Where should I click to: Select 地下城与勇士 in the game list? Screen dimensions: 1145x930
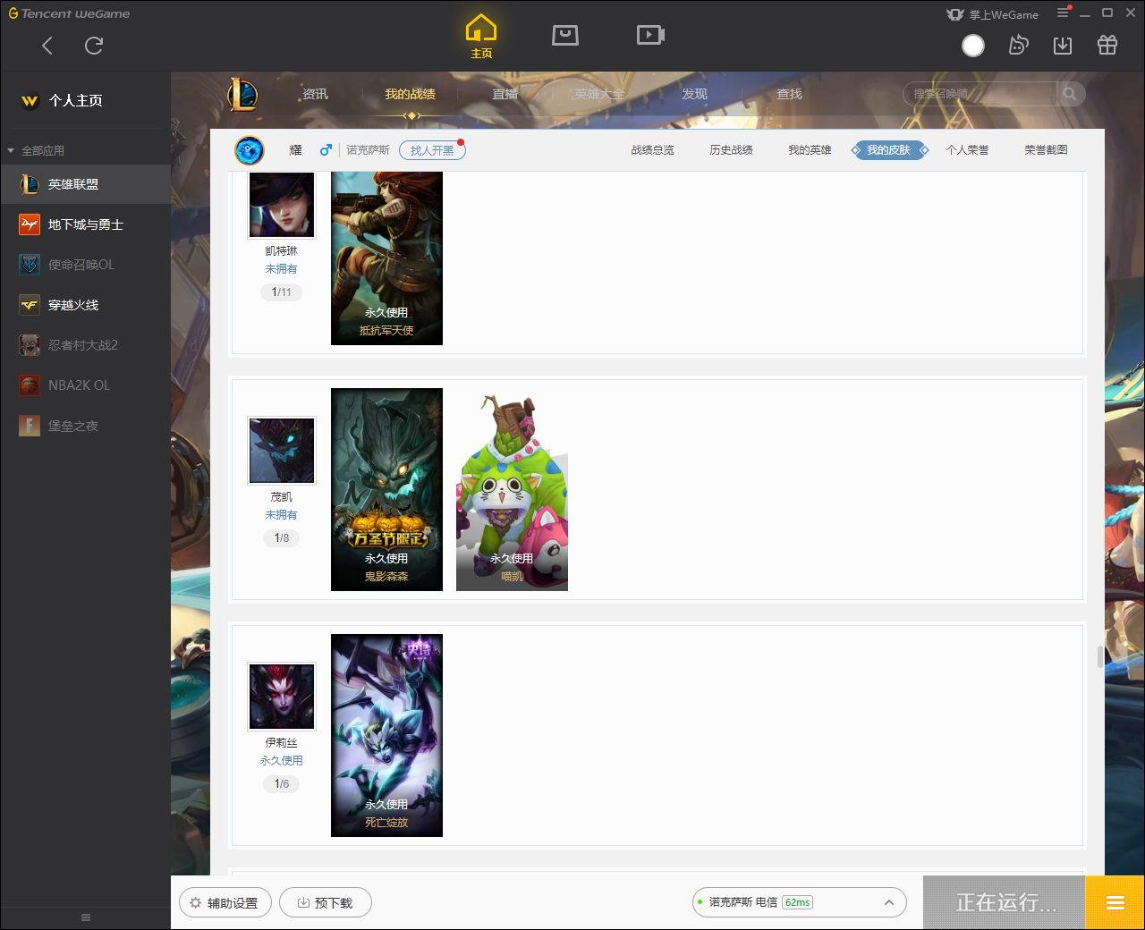point(85,224)
